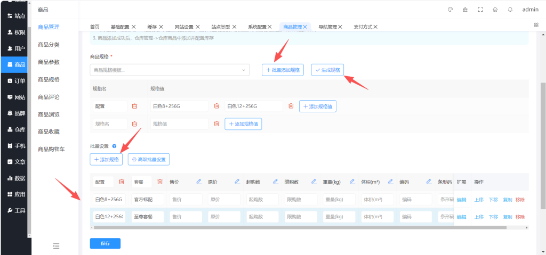The image size is (546, 255).
Task: Switch to the 首页 tab
Action: coord(94,27)
